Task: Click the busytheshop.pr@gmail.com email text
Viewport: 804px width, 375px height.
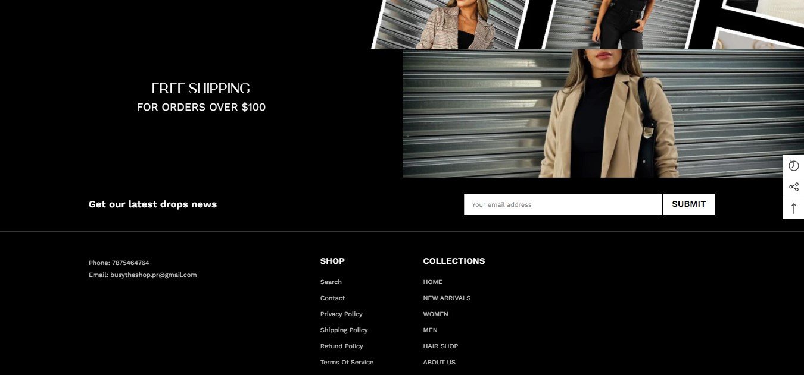Action: tap(154, 275)
